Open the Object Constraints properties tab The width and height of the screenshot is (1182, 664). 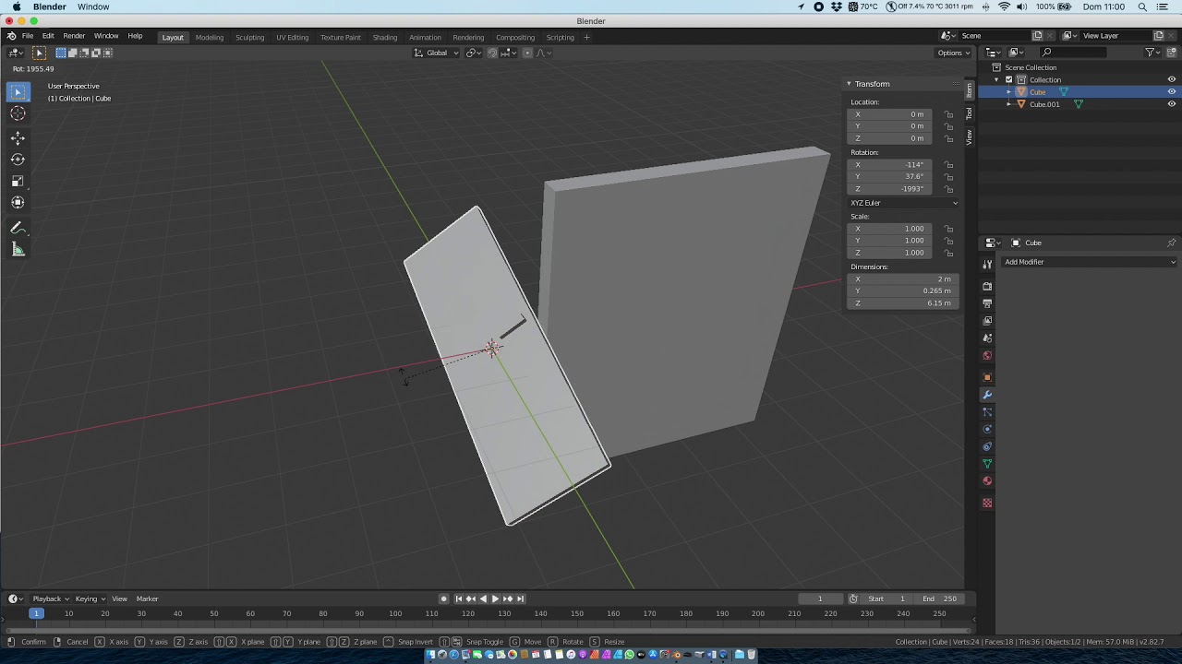(x=987, y=447)
